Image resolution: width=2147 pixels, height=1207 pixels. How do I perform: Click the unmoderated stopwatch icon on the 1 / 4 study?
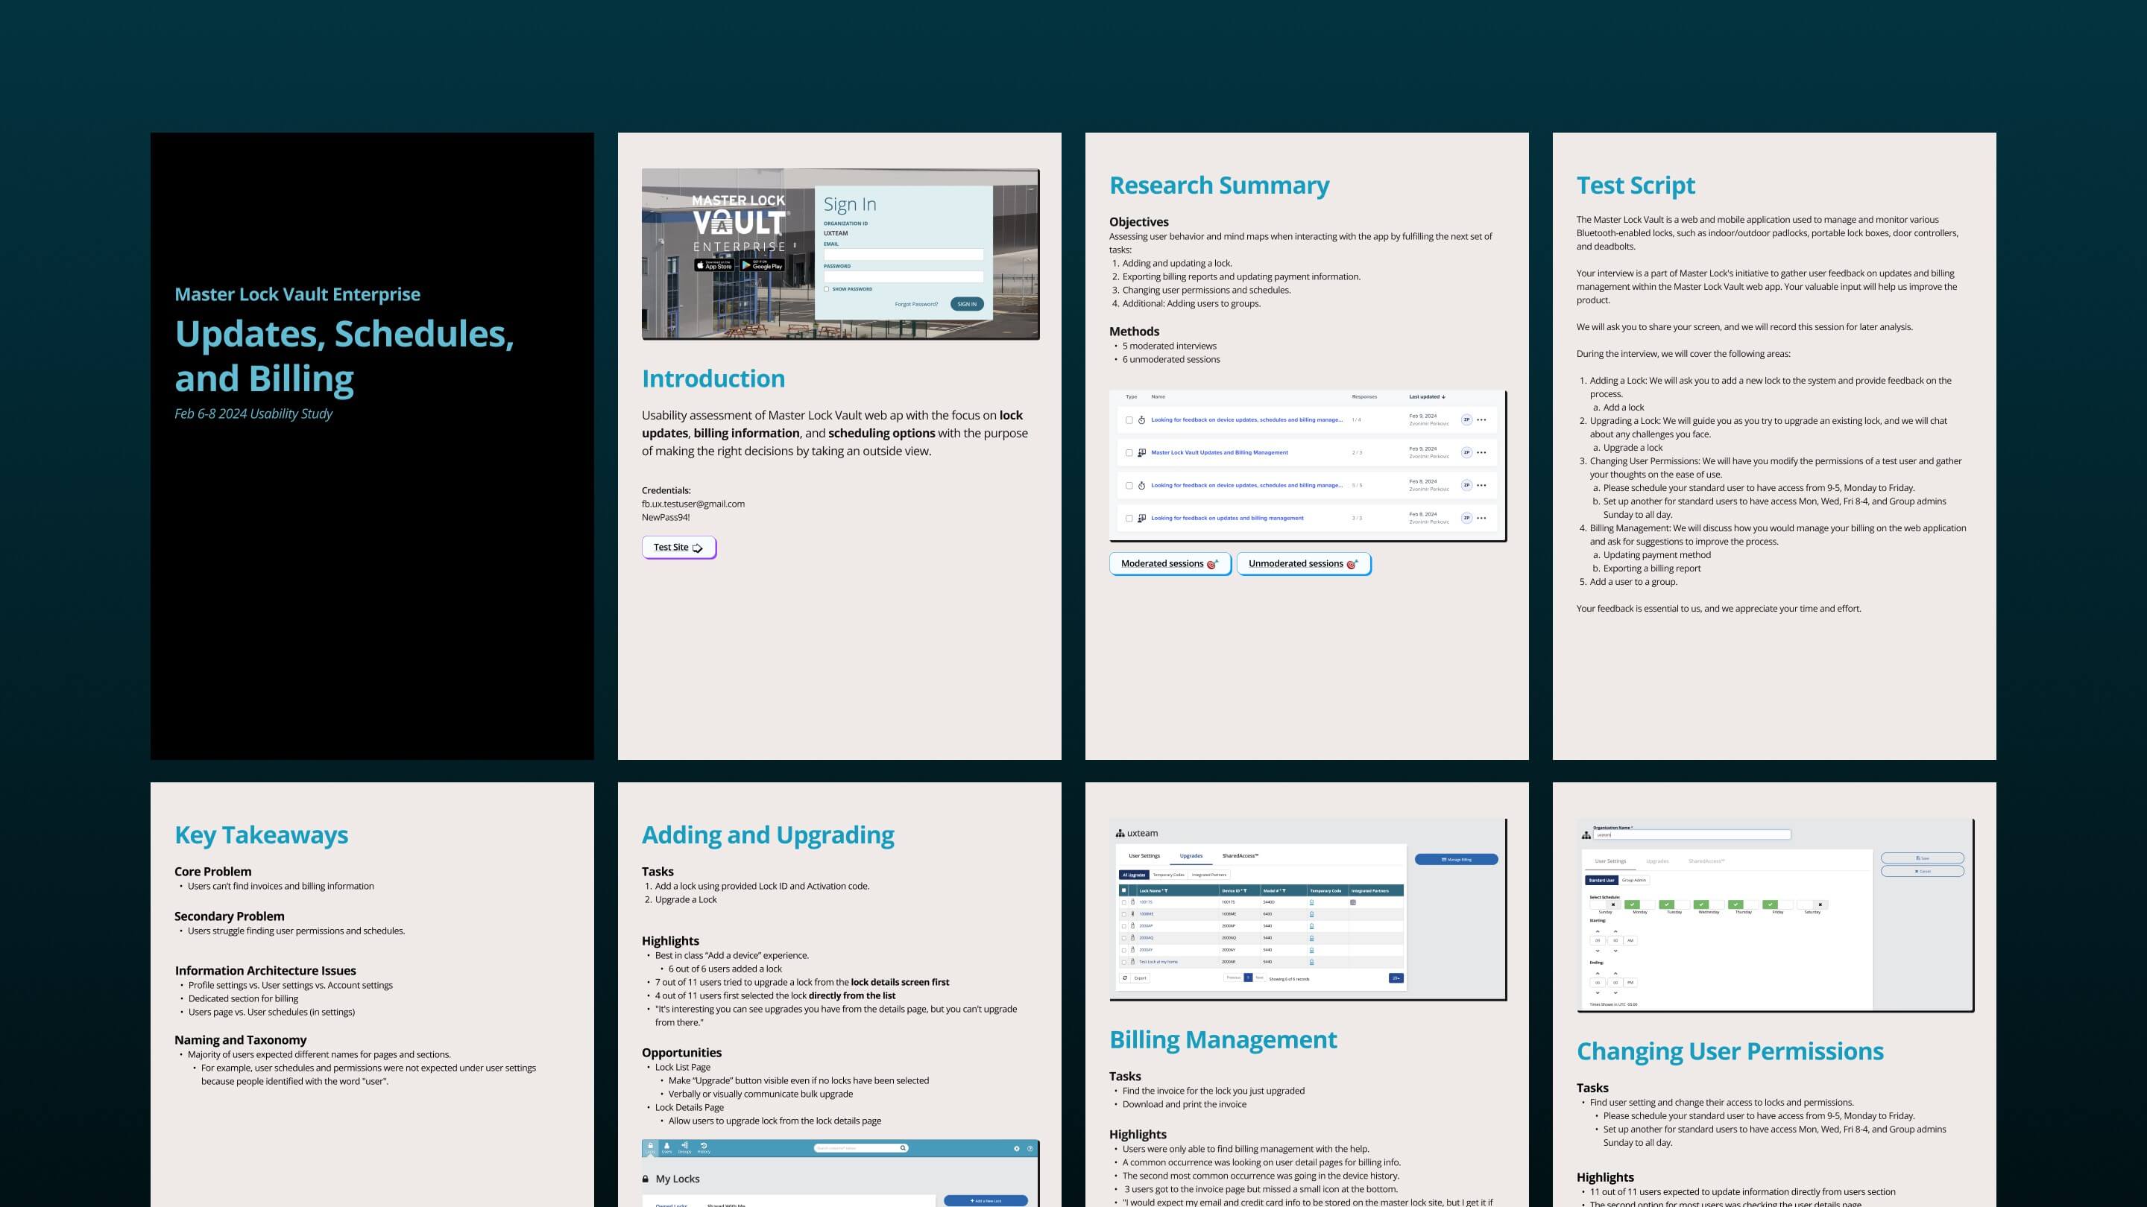point(1142,419)
